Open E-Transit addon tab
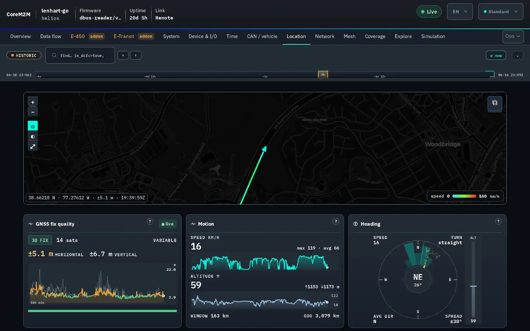 point(134,36)
